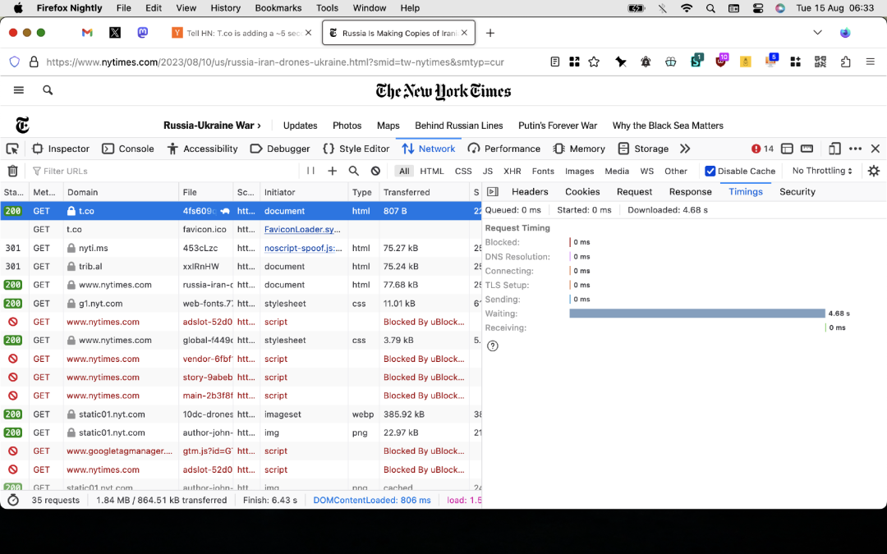
Task: Click the shield tracking protection icon
Action: pyautogui.click(x=15, y=62)
